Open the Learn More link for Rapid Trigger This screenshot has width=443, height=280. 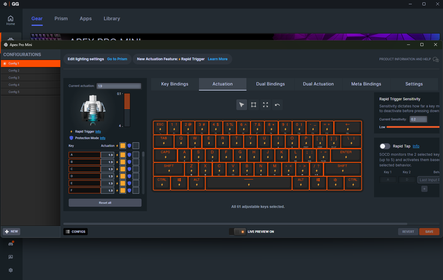(x=218, y=59)
